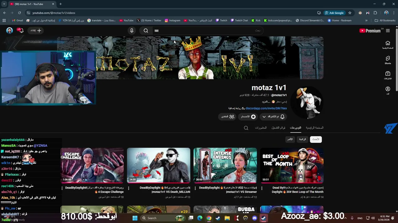Image resolution: width=398 pixels, height=223 pixels.
Task: Click the YouTube search input field
Action: tap(207, 30)
